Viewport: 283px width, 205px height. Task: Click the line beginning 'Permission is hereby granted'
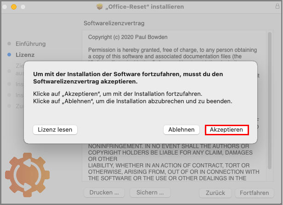pos(173,50)
